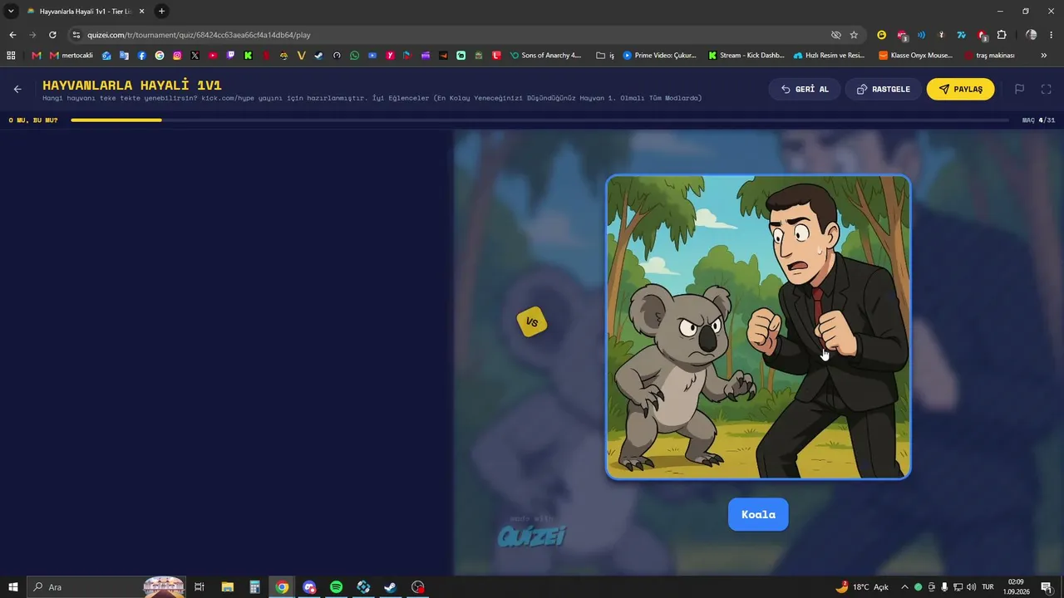This screenshot has width=1064, height=598.
Task: Open the WhatsApp bookmark
Action: point(355,56)
